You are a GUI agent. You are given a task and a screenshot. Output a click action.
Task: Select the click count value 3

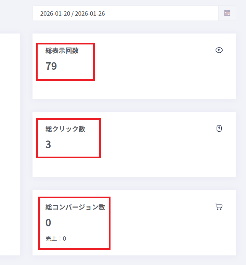coord(48,144)
